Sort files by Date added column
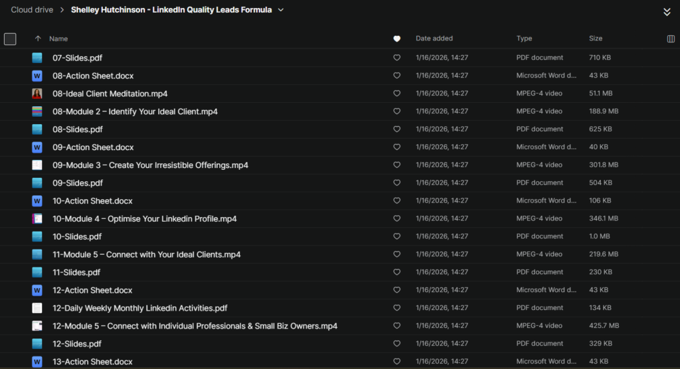Image resolution: width=680 pixels, height=369 pixels. click(434, 38)
